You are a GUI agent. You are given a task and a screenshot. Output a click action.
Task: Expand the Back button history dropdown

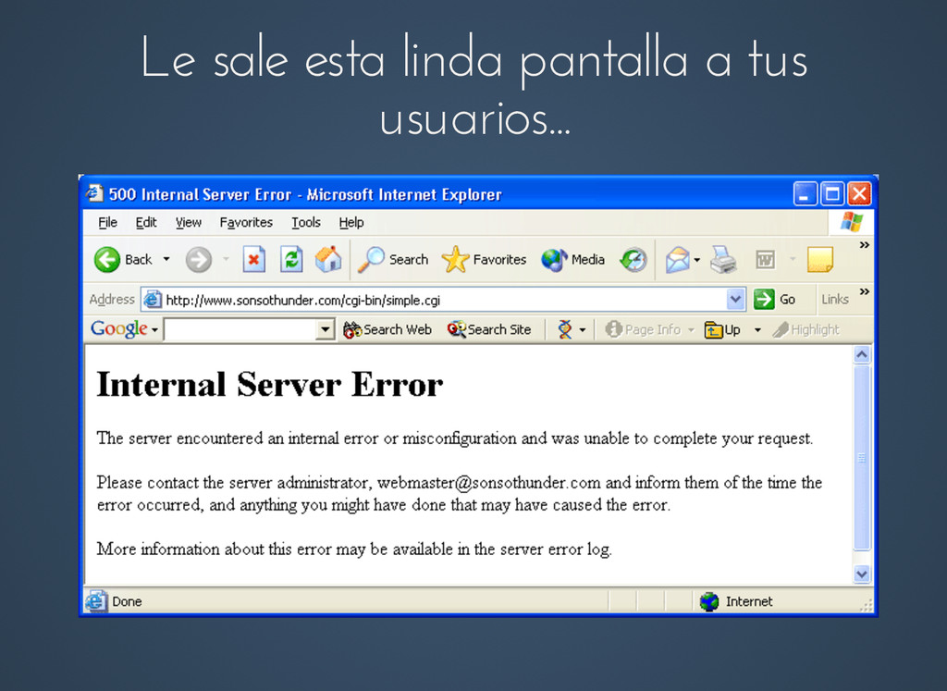(x=166, y=260)
